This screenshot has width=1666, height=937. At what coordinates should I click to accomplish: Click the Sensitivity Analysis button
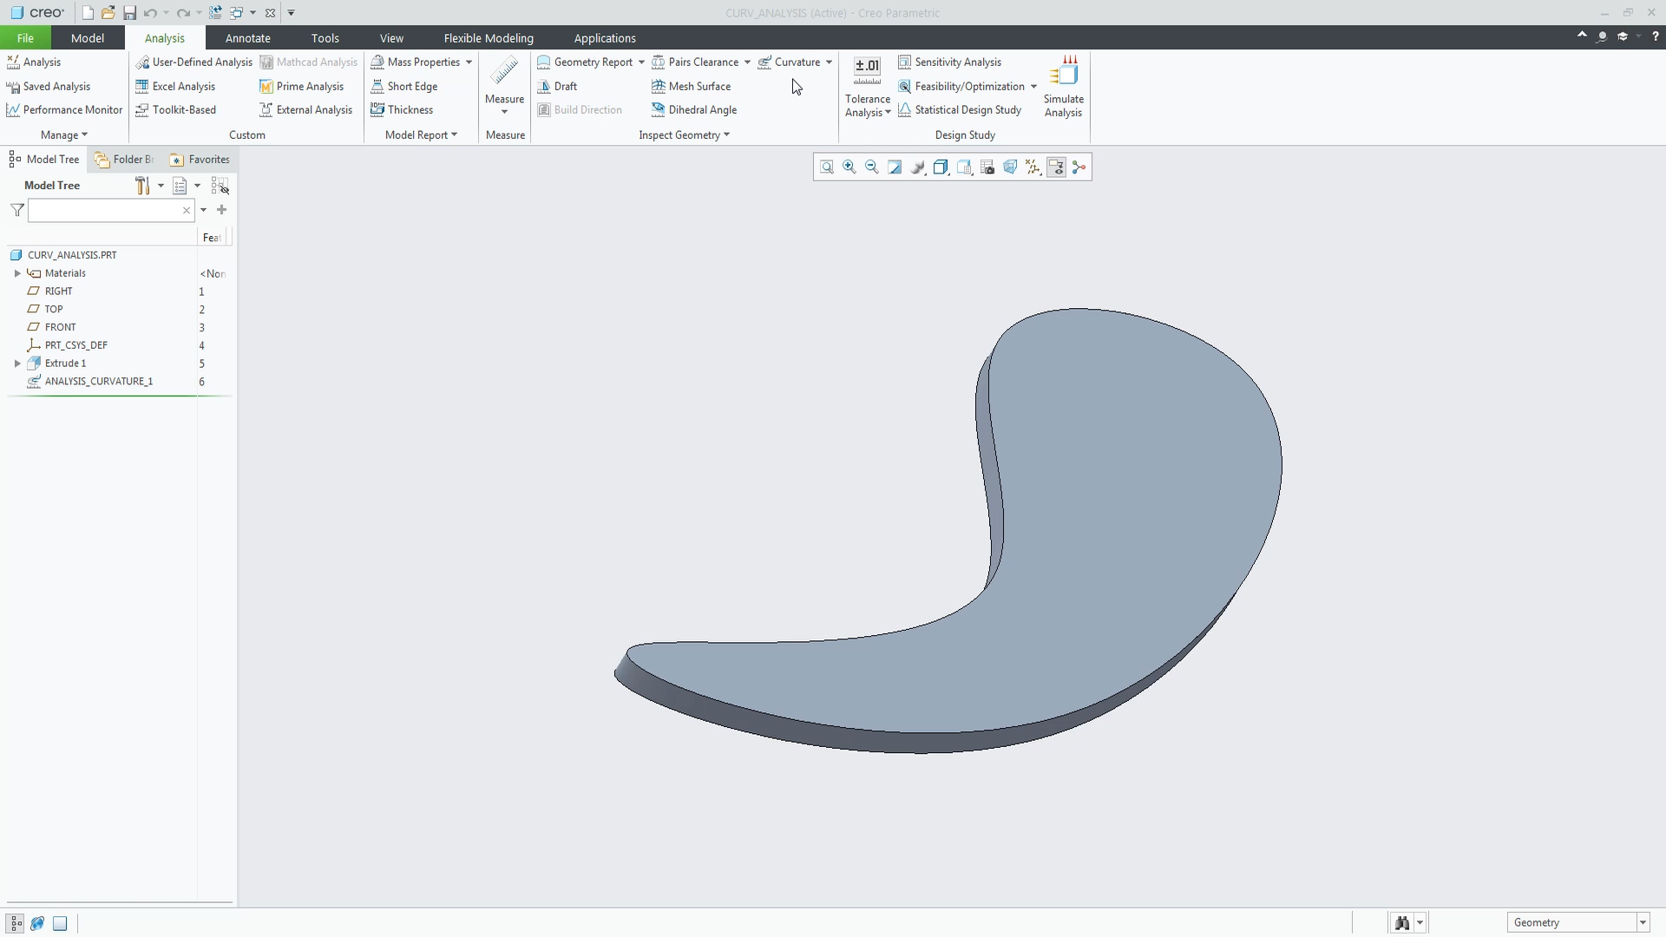point(949,62)
